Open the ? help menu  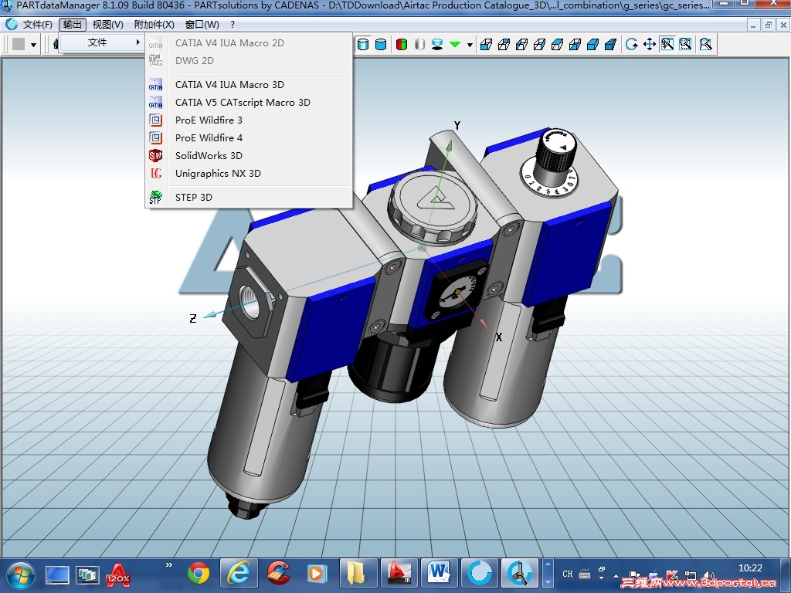pos(232,24)
